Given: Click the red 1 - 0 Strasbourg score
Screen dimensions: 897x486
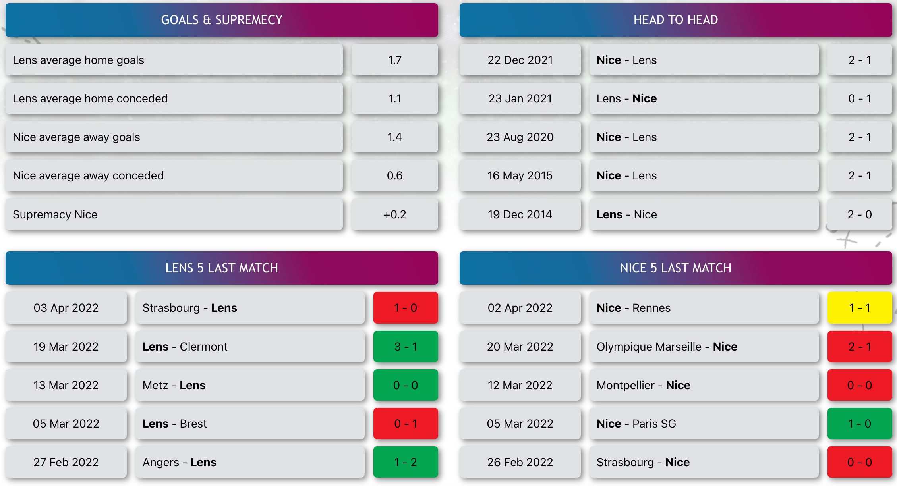Looking at the screenshot, I should pyautogui.click(x=406, y=308).
